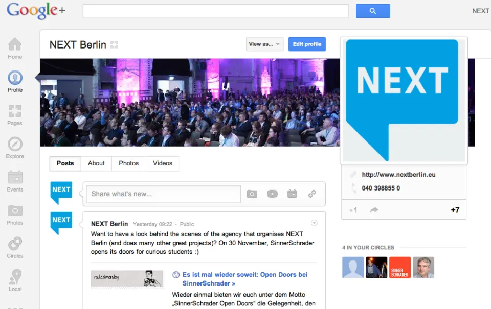
Task: Go to Explore in the sidebar
Action: tap(15, 148)
